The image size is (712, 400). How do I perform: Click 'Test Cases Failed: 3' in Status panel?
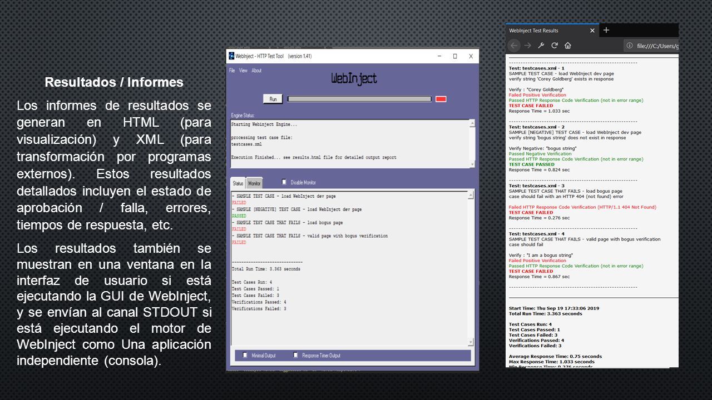tap(255, 296)
